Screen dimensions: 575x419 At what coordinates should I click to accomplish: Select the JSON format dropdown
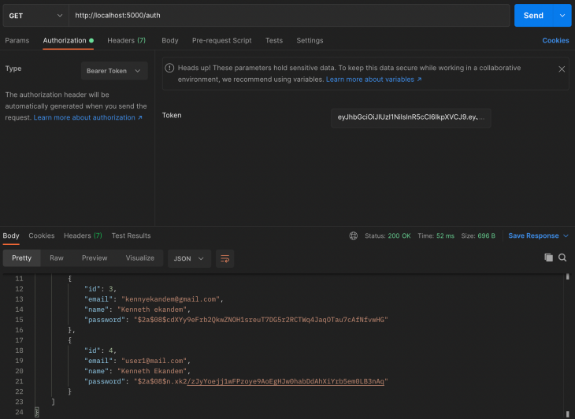[x=189, y=258]
